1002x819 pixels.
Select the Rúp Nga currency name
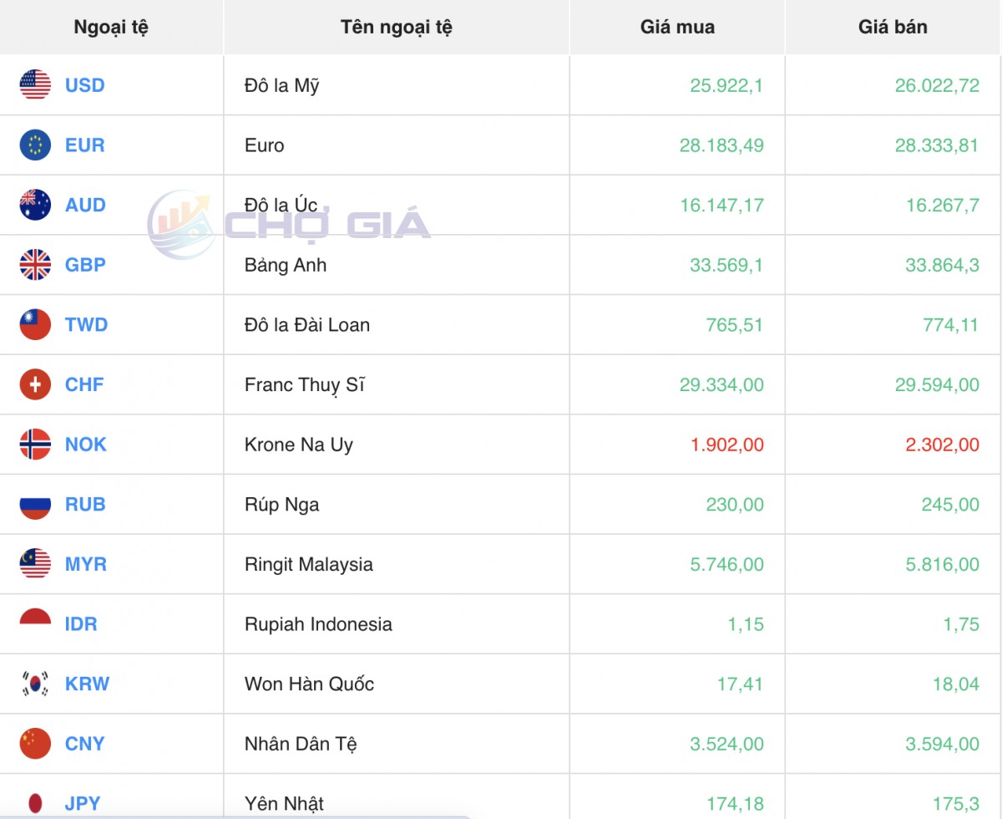tap(281, 505)
